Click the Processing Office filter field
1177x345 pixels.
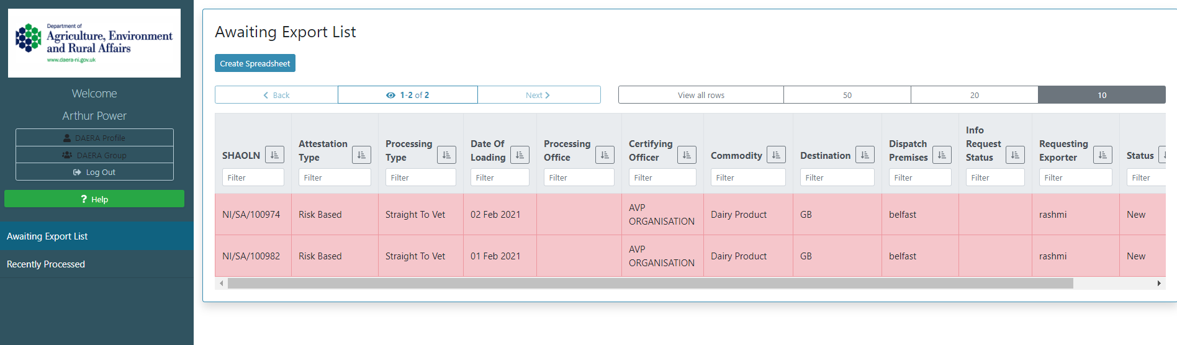(579, 177)
